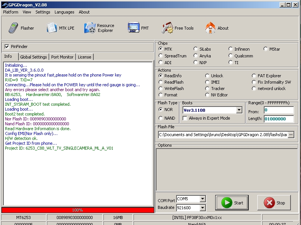The image size is (301, 225).
Task: Click the Range From input field
Action: (279, 110)
